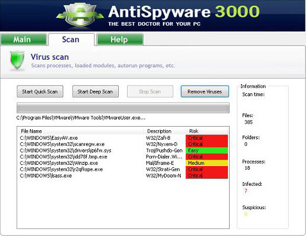Click the W32/Nyxem-D description
Viewport: 306px width, 236px height.
[x=162, y=144]
